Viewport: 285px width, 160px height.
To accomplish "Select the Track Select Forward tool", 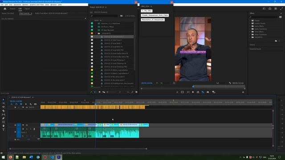I will (4, 103).
